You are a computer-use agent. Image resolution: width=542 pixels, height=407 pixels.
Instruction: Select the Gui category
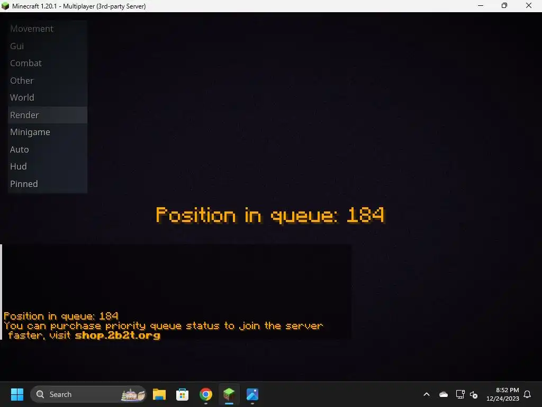pyautogui.click(x=47, y=46)
